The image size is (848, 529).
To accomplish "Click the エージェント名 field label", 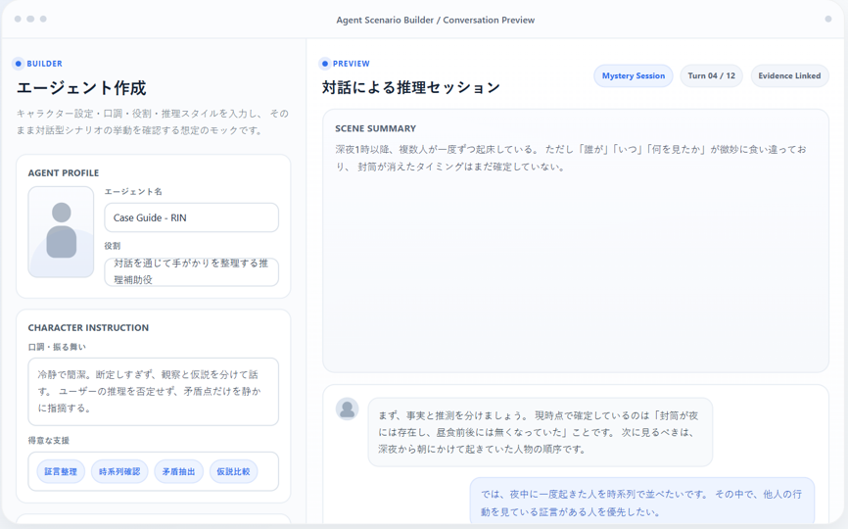I will coord(133,191).
